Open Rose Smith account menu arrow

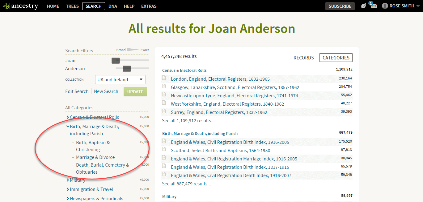click(418, 6)
